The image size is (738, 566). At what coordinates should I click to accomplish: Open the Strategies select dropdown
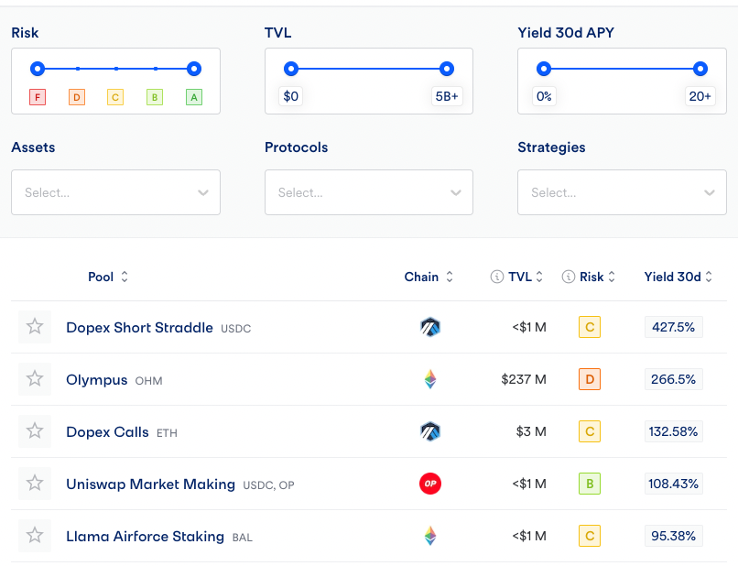623,192
